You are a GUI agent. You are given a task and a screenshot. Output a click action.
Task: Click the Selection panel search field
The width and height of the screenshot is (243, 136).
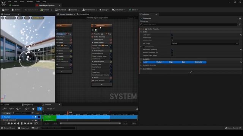189,25
